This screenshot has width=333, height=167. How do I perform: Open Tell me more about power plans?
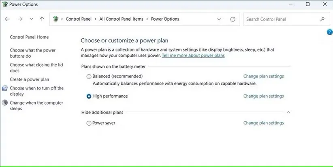[193, 56]
